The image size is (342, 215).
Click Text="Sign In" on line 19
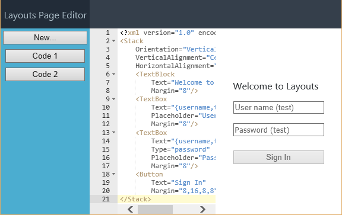(x=179, y=182)
